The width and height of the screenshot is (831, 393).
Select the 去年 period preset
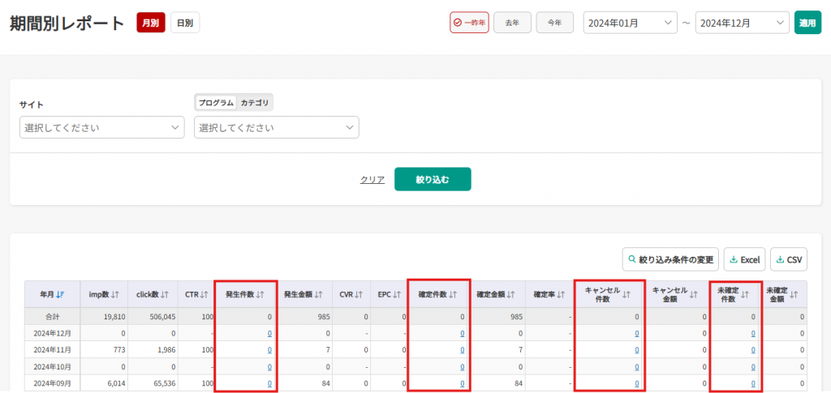[512, 23]
